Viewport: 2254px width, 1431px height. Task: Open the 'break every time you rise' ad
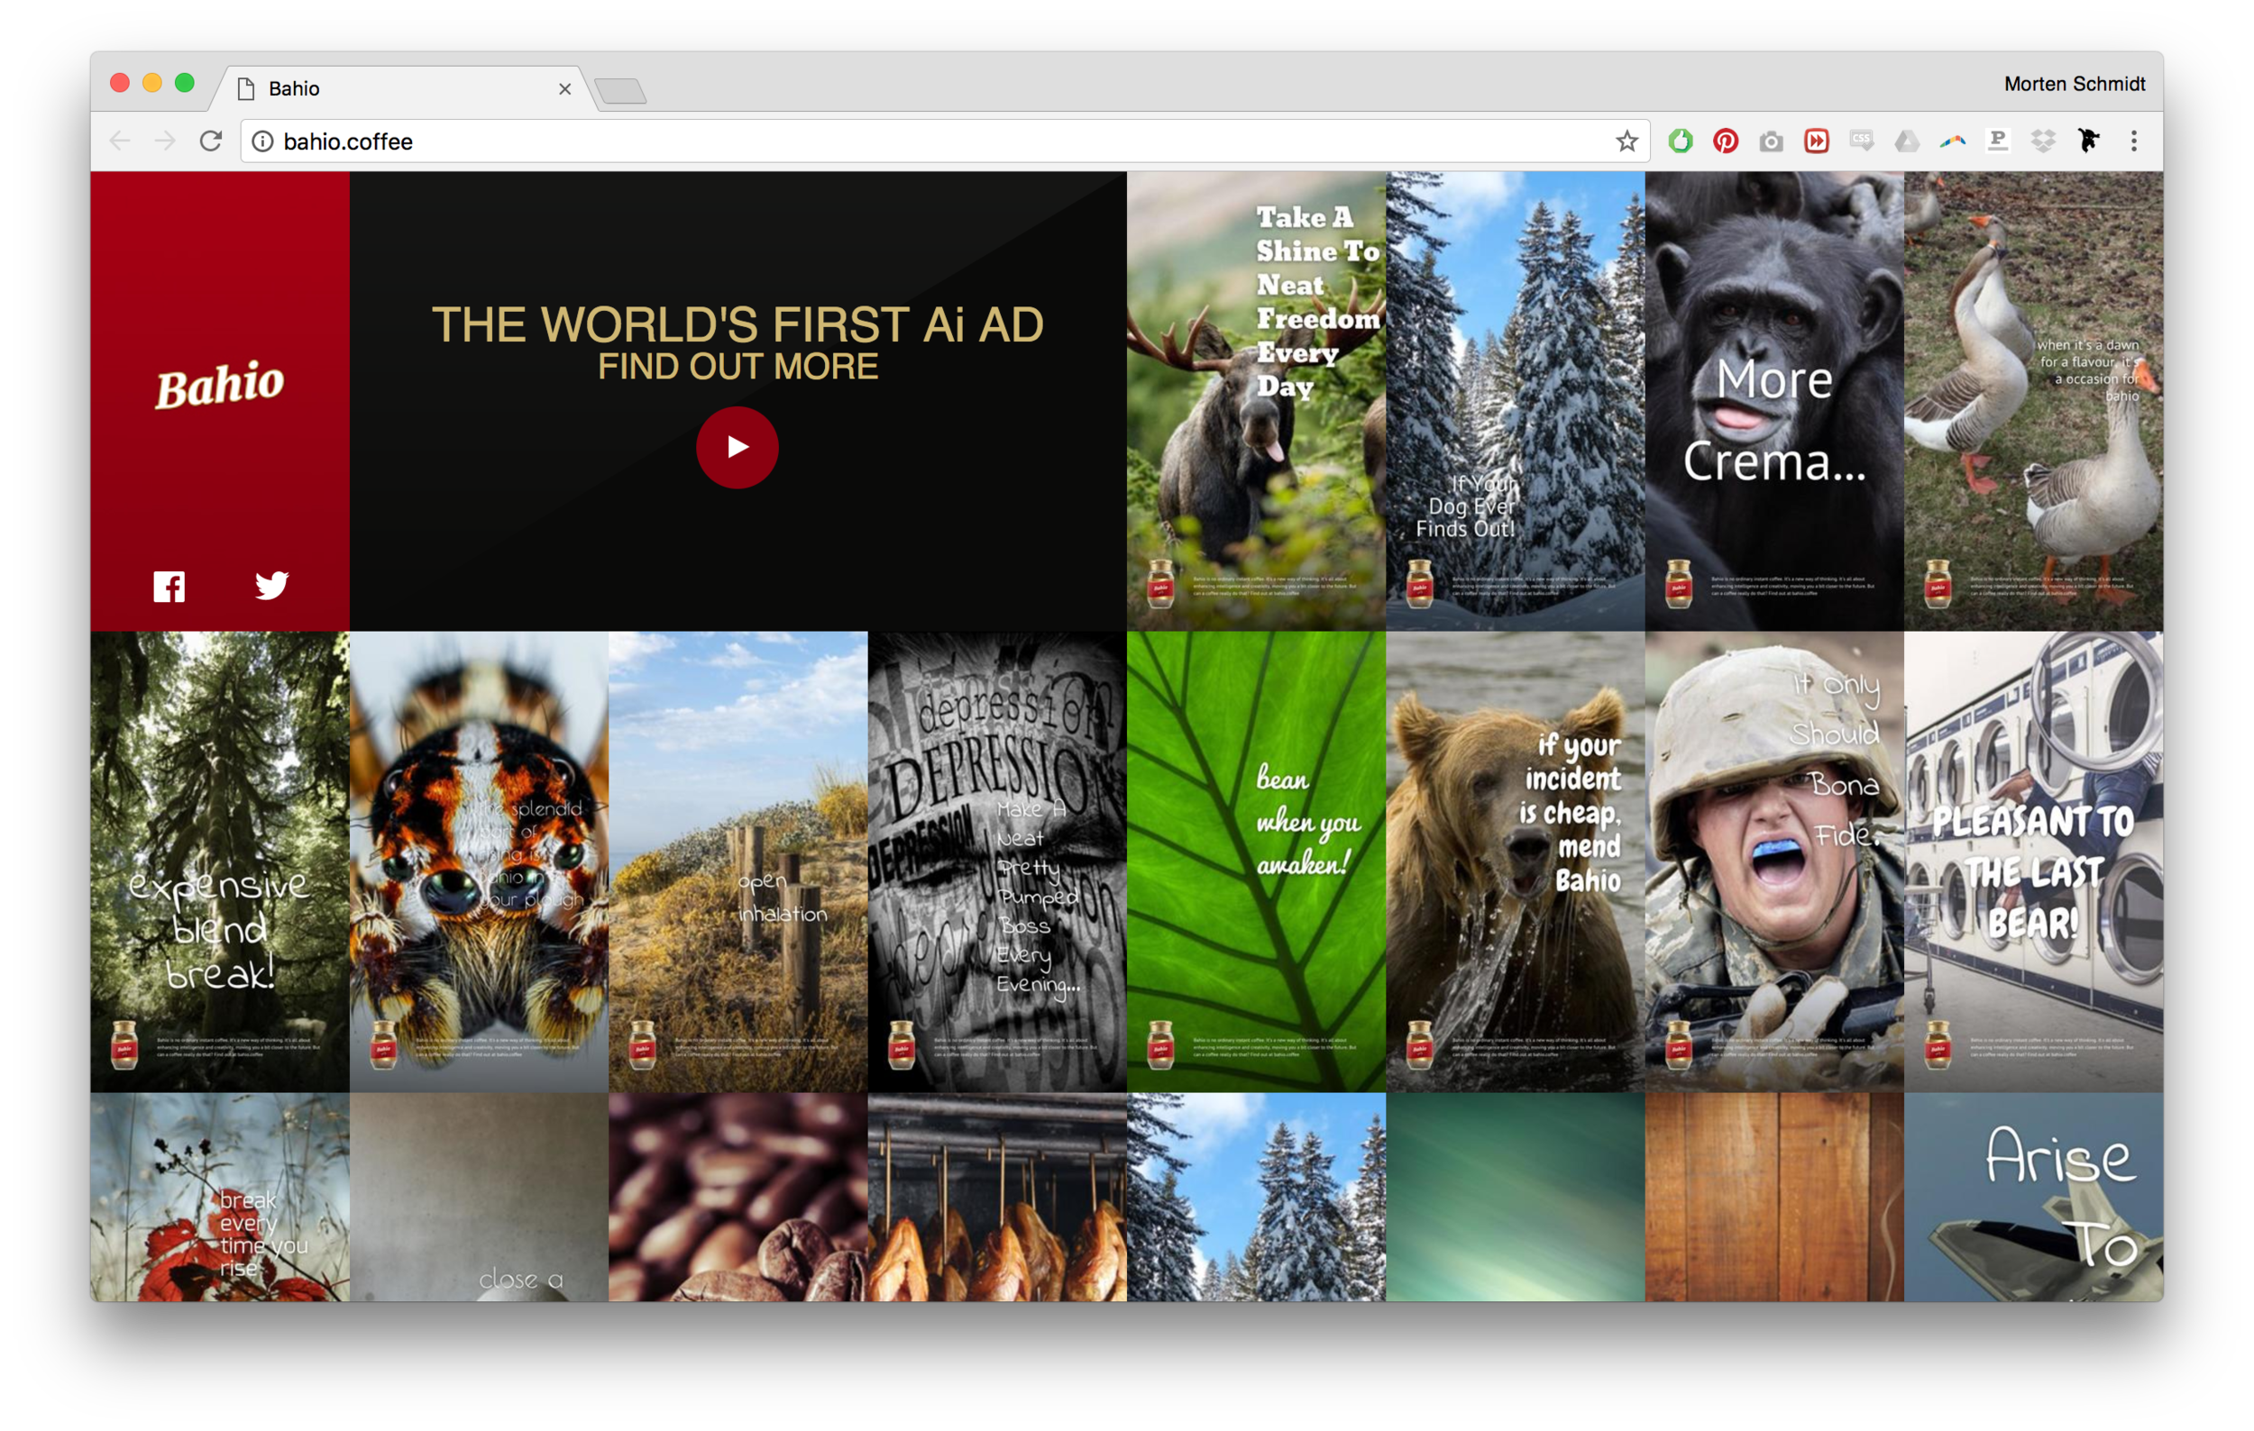tap(220, 1198)
